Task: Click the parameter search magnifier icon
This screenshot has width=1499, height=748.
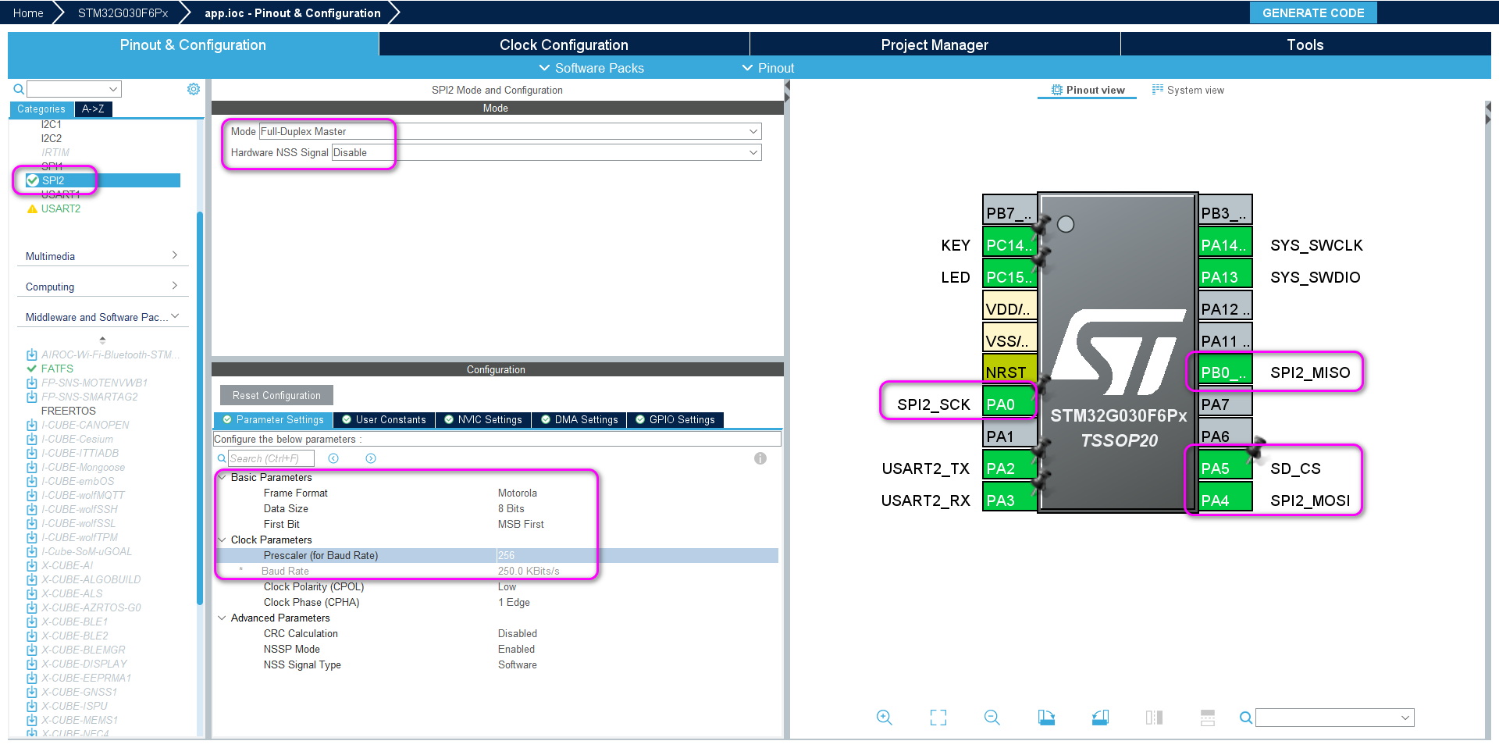Action: [222, 458]
